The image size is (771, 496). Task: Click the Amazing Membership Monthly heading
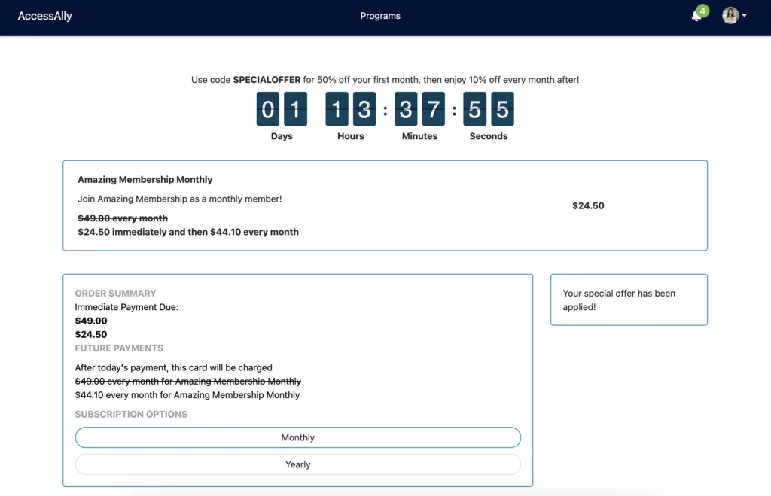pos(145,180)
